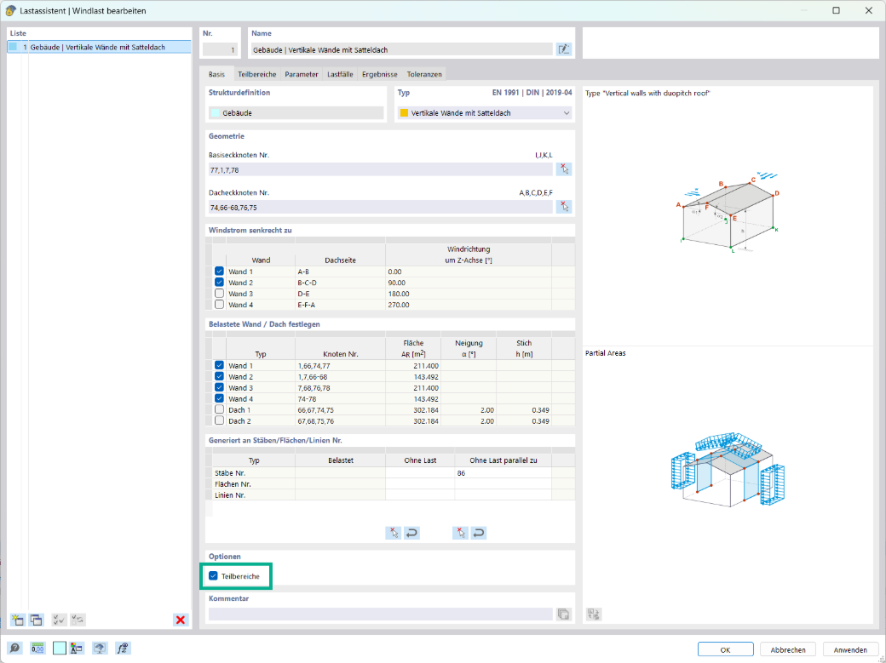Viewport: 886px width, 663px height.
Task: Pick Dacheckknoten nodes graphically icon
Action: click(564, 207)
